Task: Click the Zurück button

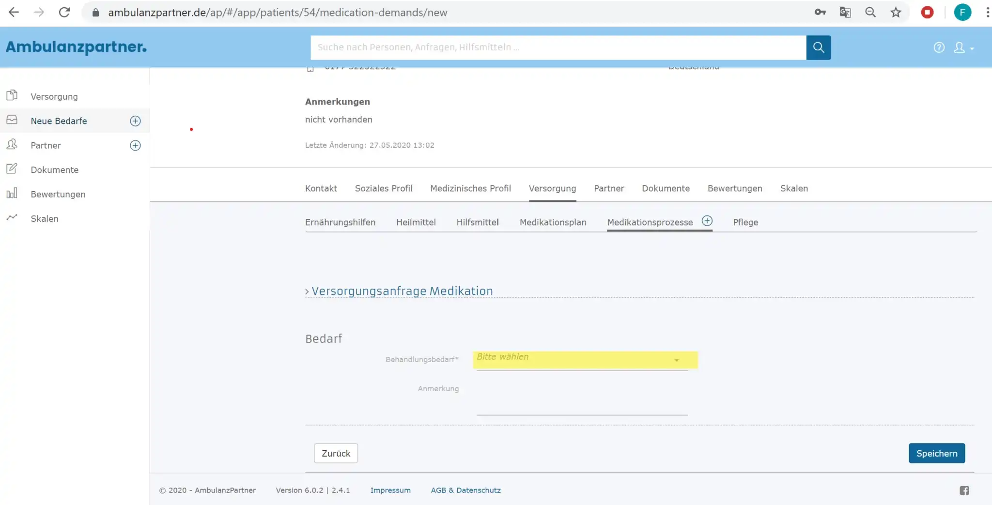Action: 336,453
